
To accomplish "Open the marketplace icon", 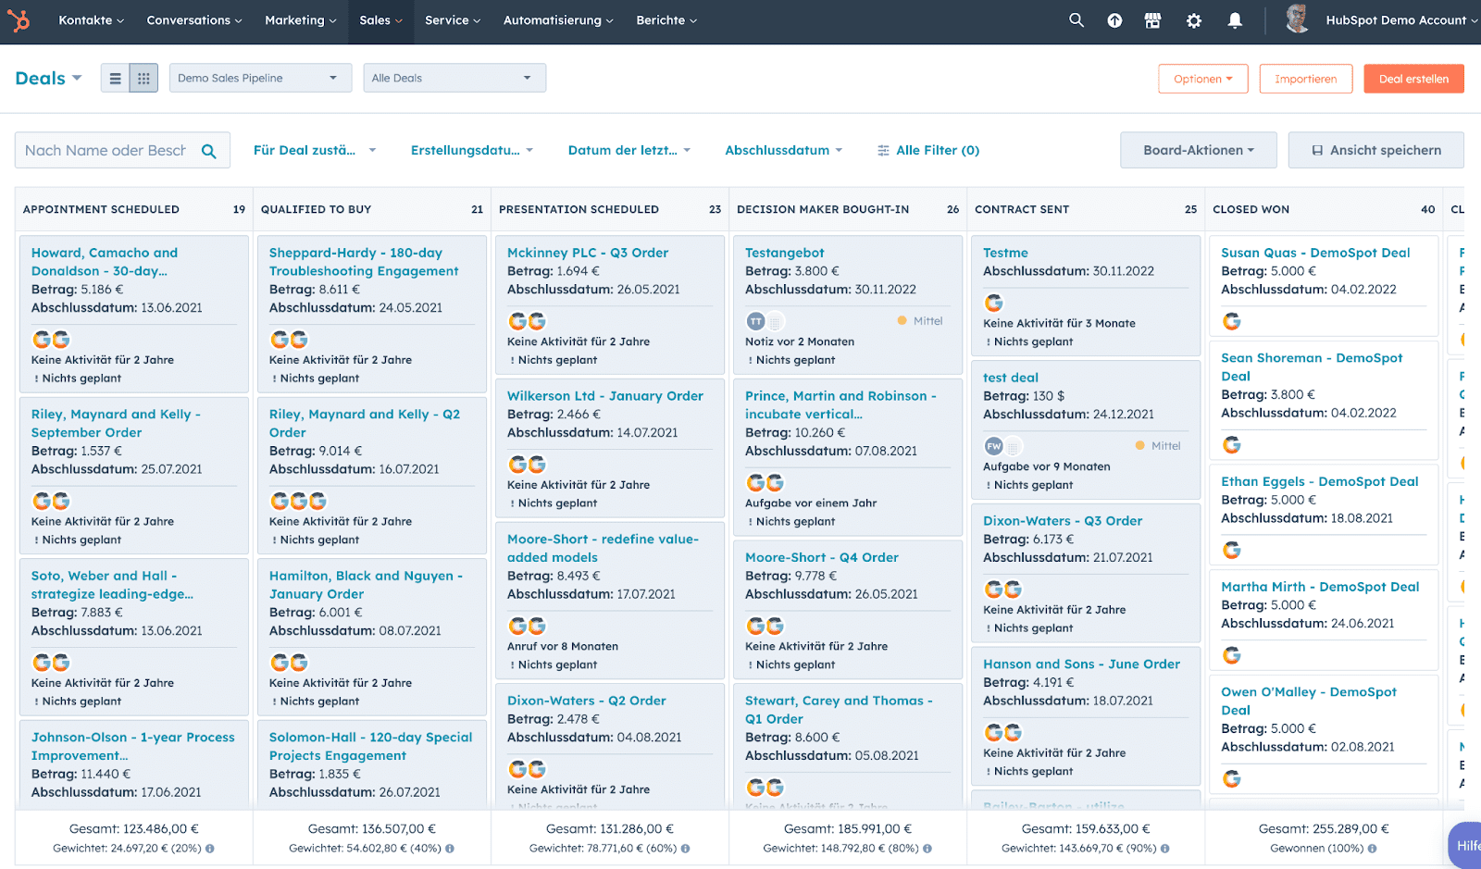I will [x=1153, y=20].
